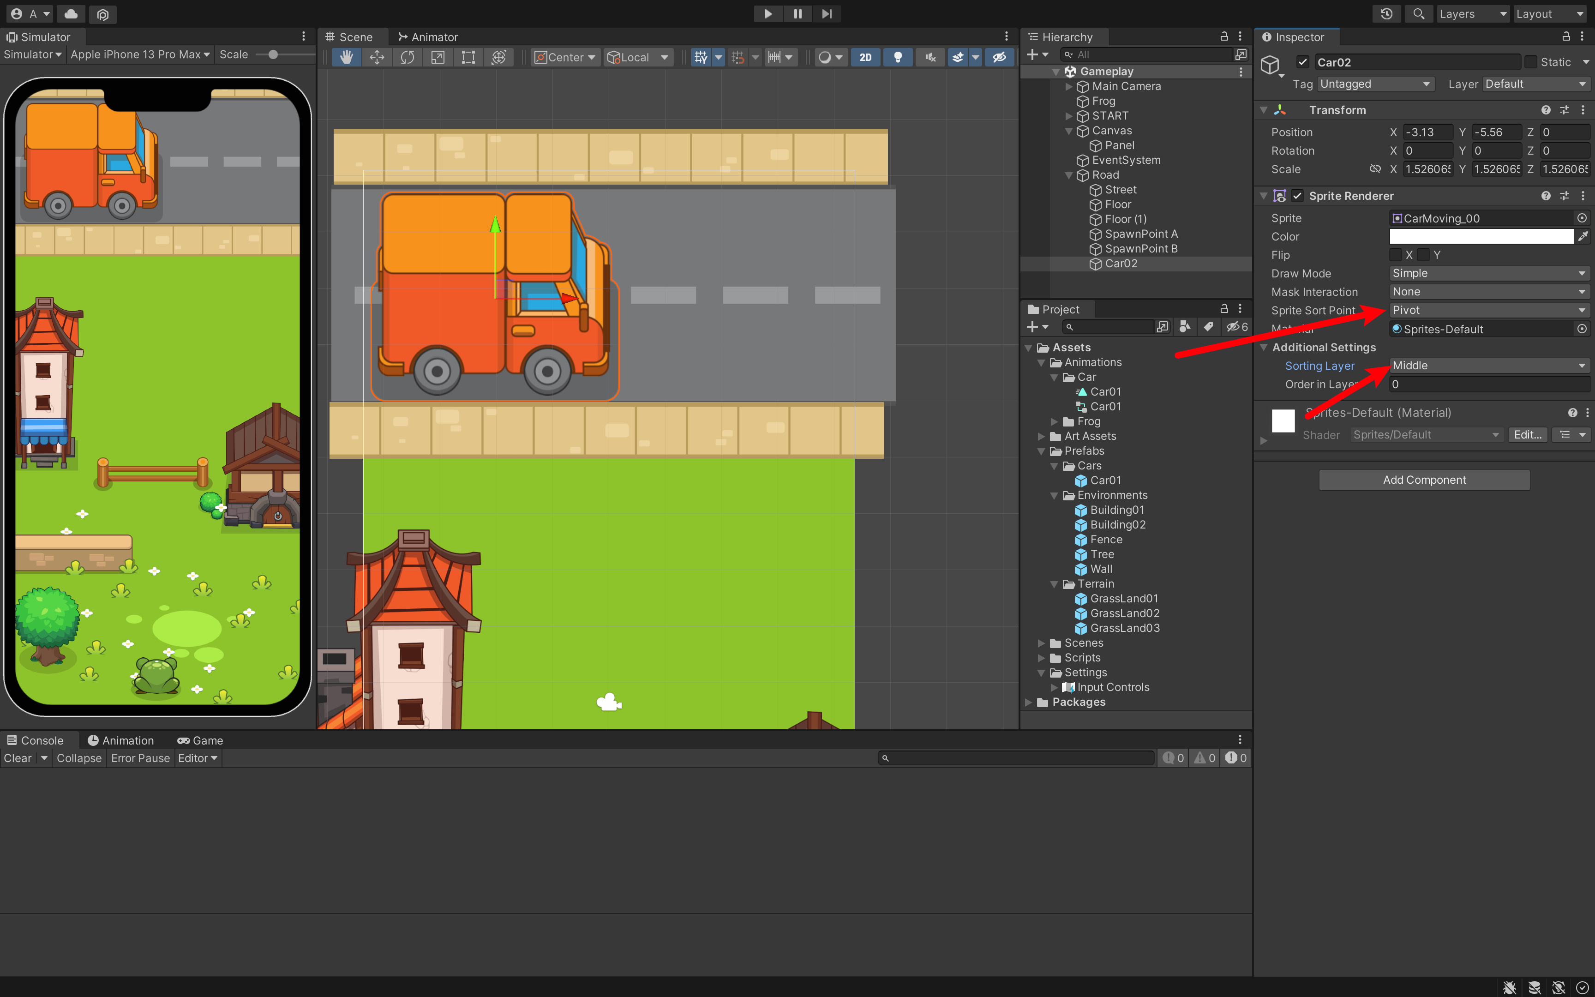This screenshot has width=1595, height=997.
Task: Click the Add Component button
Action: click(x=1424, y=480)
